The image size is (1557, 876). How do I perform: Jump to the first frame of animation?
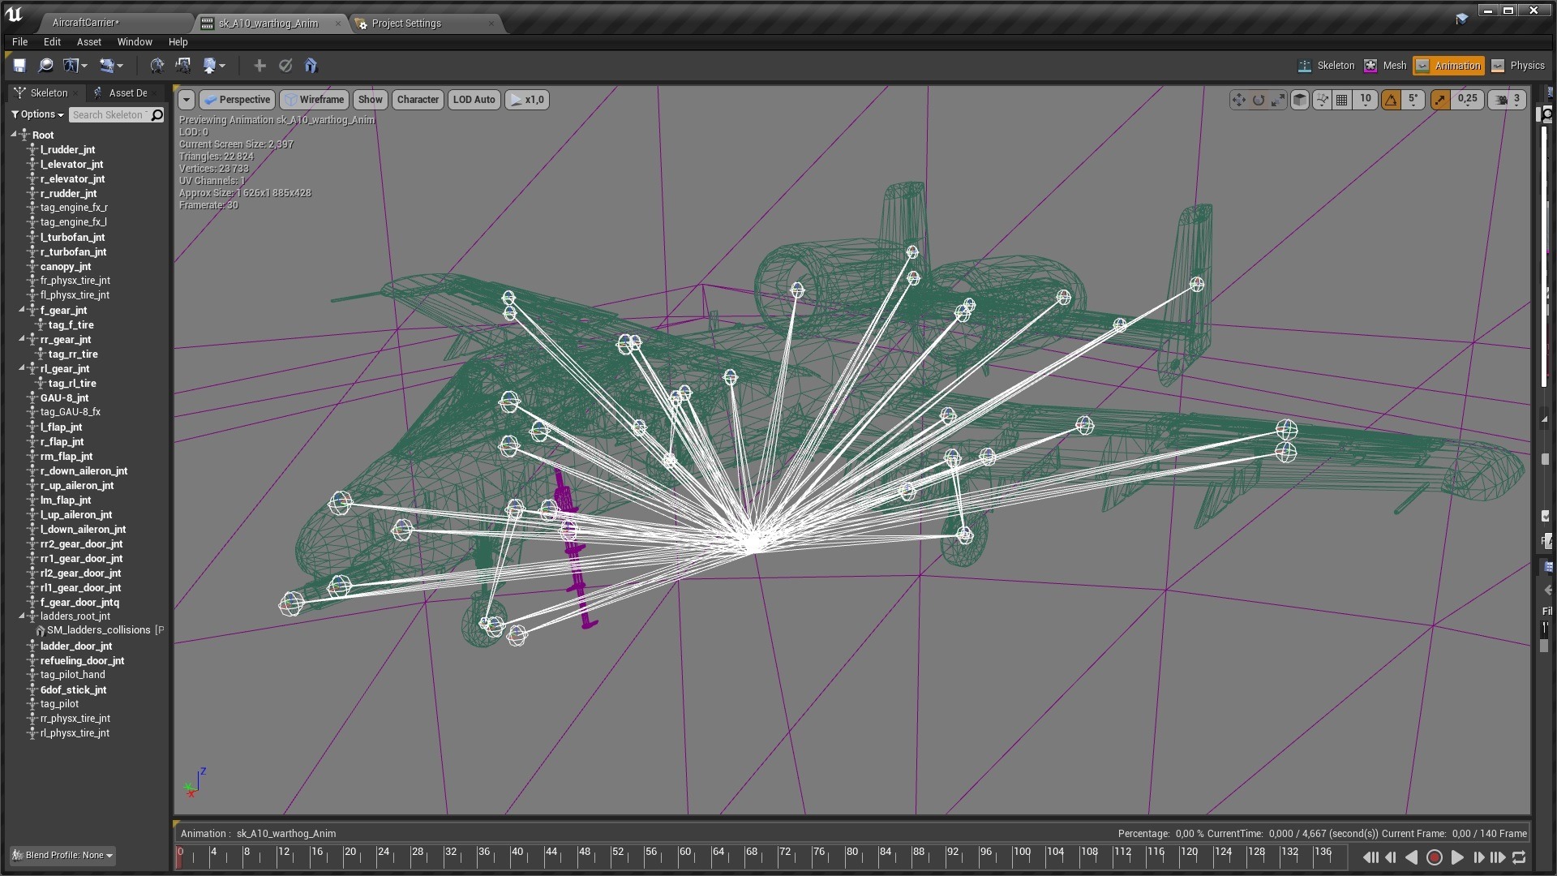pos(1370,857)
